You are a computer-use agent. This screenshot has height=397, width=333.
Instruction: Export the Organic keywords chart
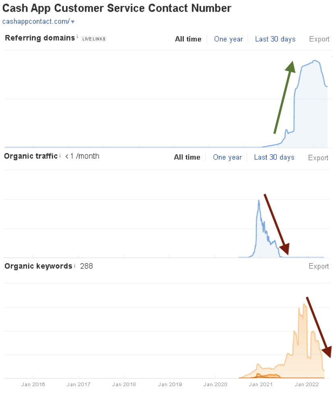(x=319, y=266)
